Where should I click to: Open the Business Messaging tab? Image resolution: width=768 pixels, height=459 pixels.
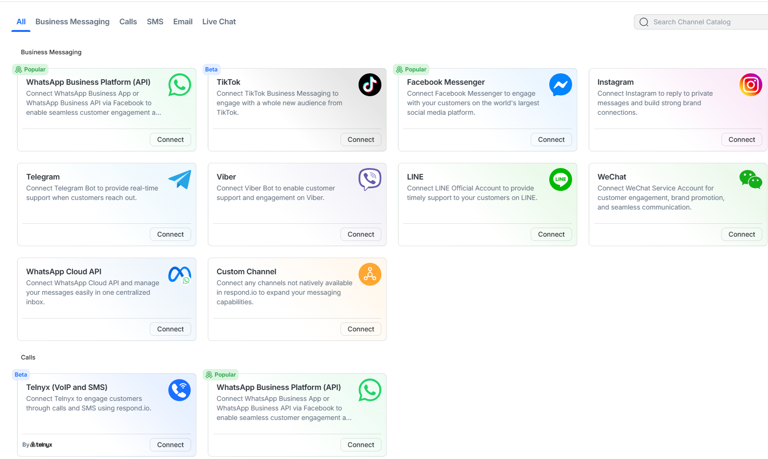click(72, 22)
